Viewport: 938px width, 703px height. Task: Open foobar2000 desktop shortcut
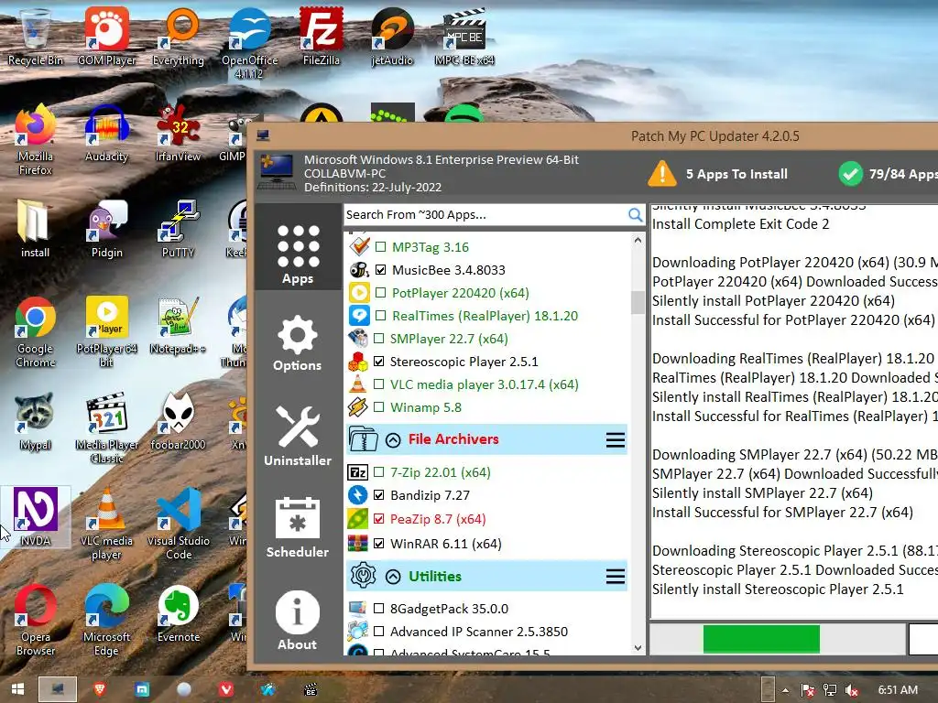tap(179, 421)
